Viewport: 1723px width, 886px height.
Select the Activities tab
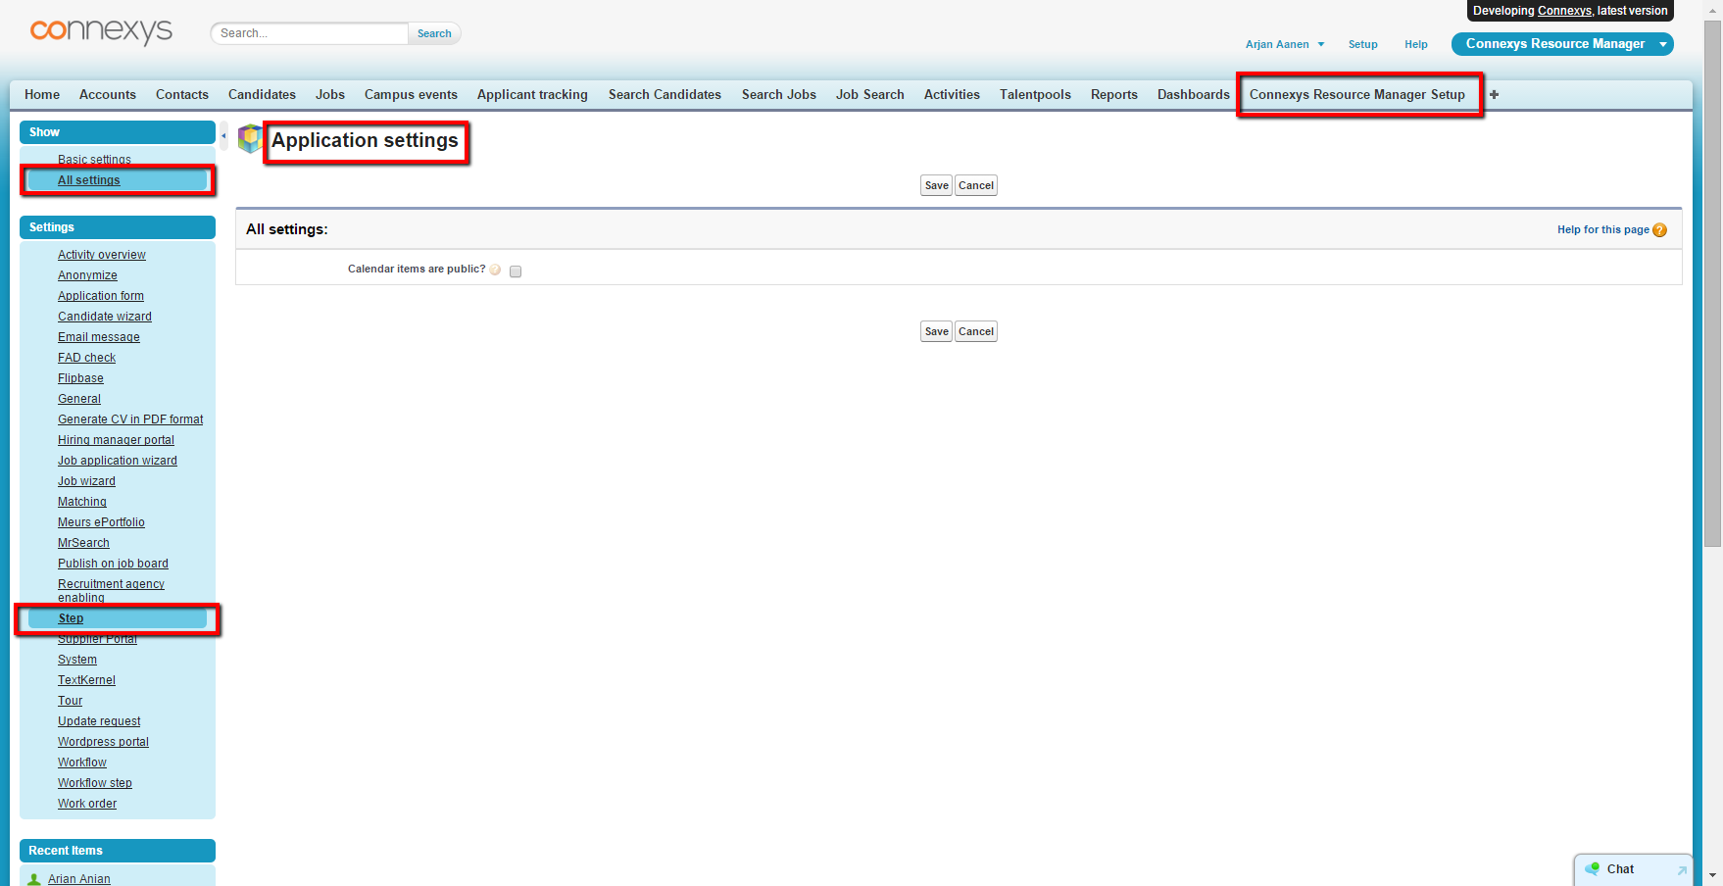click(x=952, y=95)
